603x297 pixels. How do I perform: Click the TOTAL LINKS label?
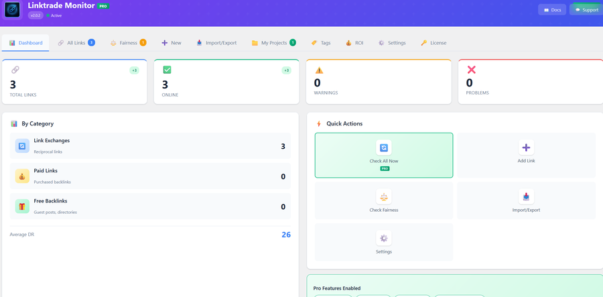[x=23, y=95]
